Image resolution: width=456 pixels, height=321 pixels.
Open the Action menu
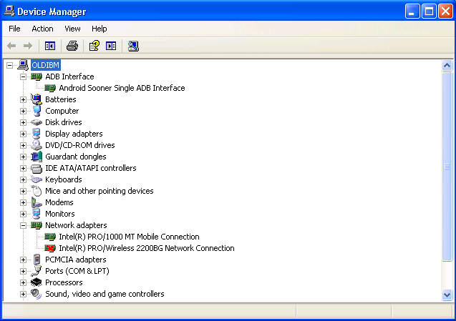[42, 29]
